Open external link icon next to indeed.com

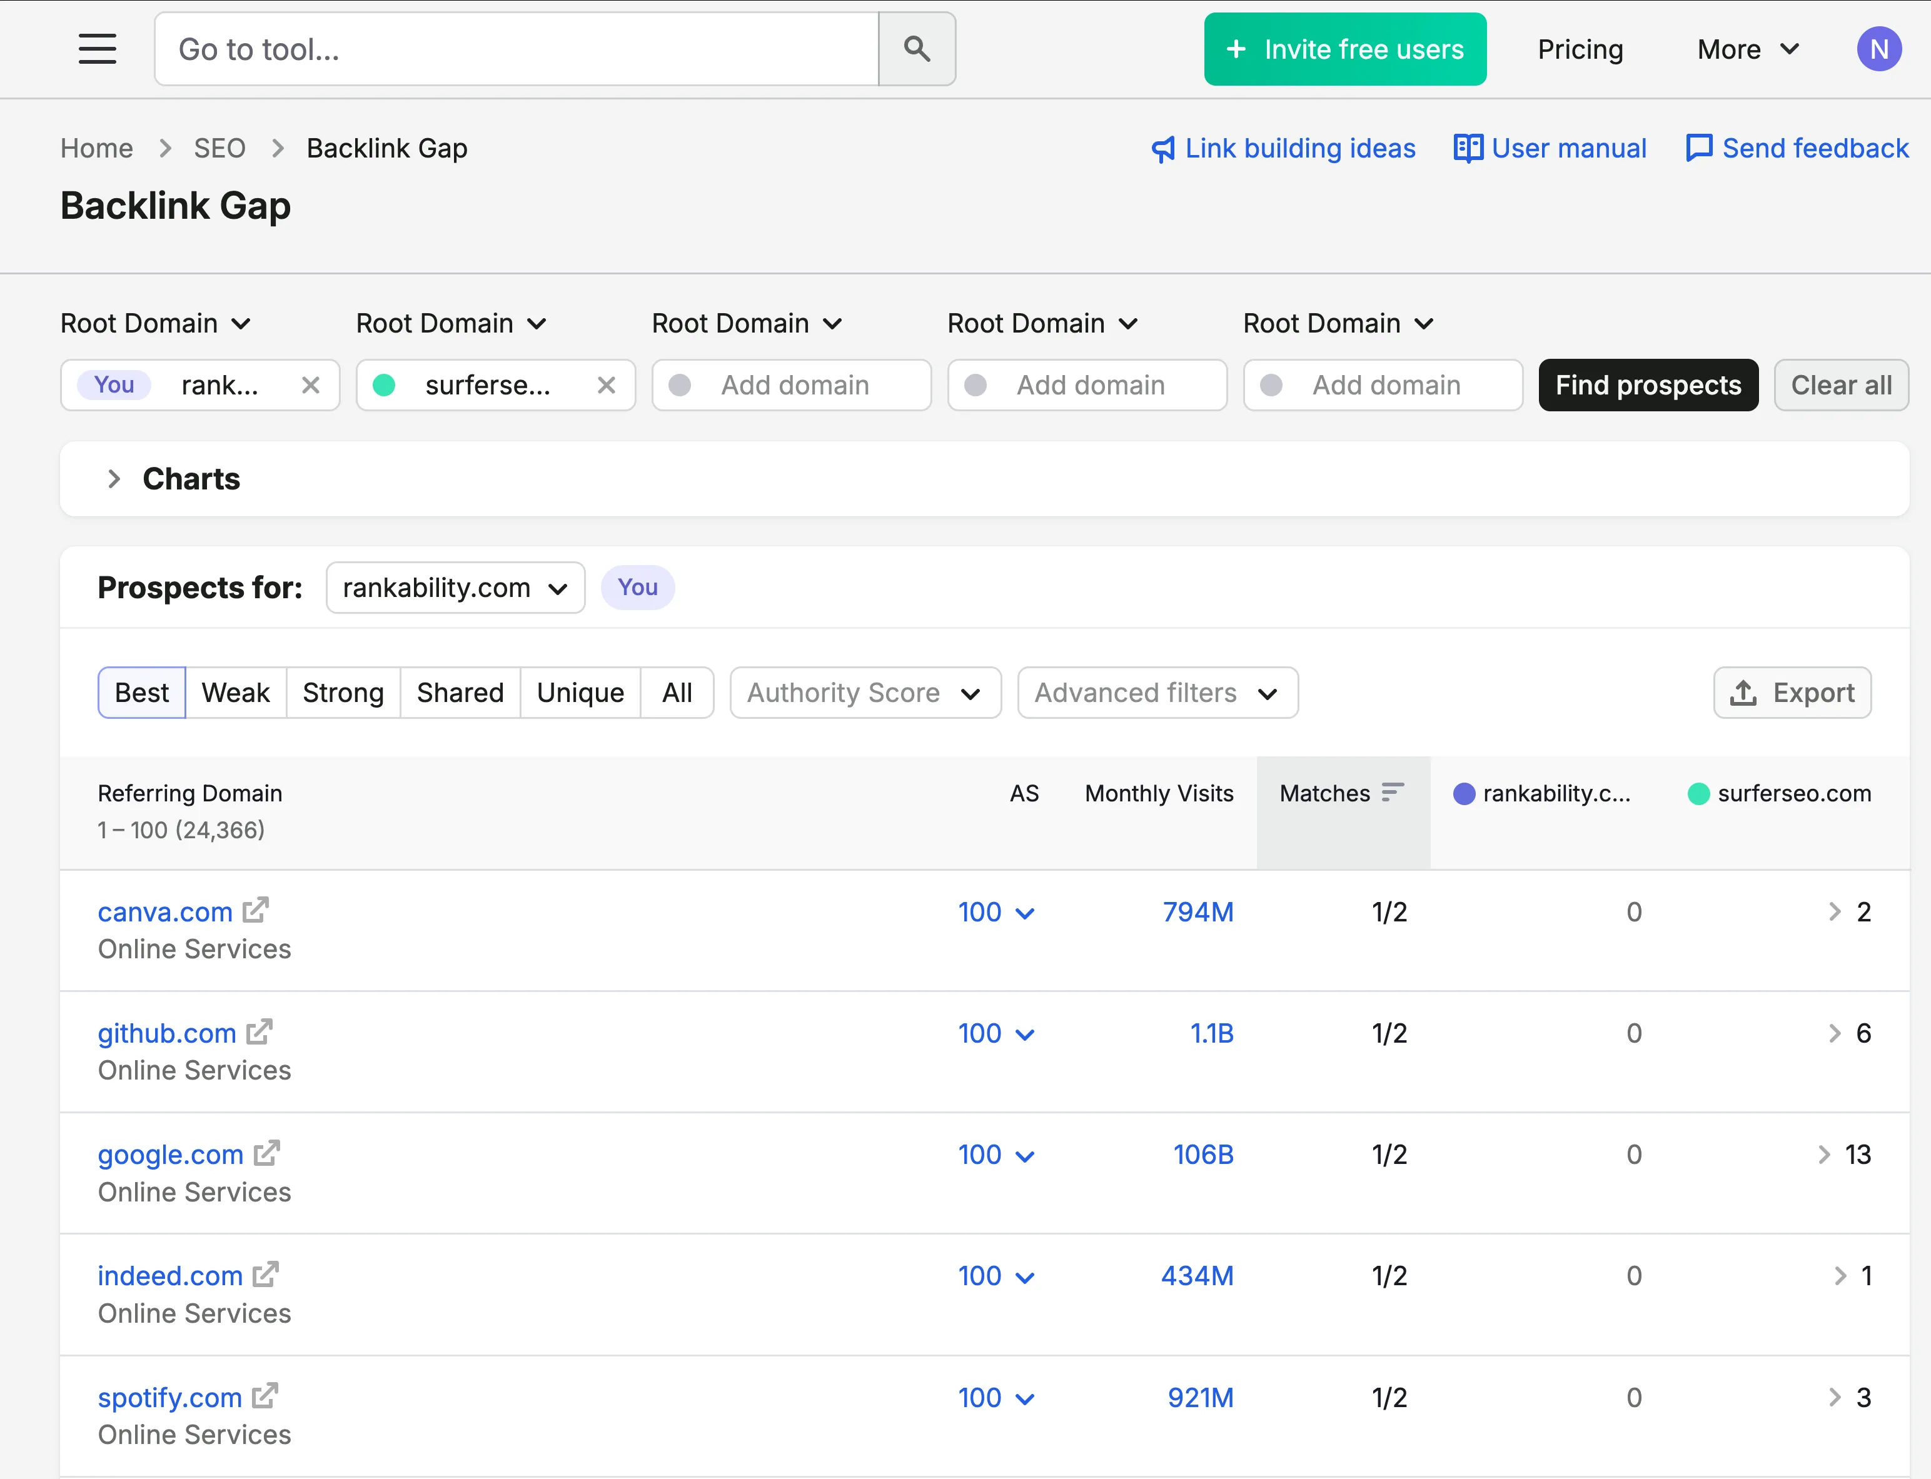click(265, 1274)
